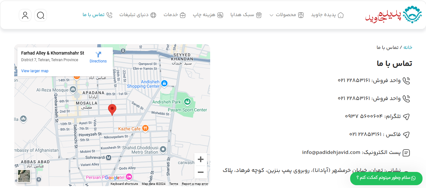Zoom in on the map
The width and height of the screenshot is (426, 188).
(x=200, y=160)
